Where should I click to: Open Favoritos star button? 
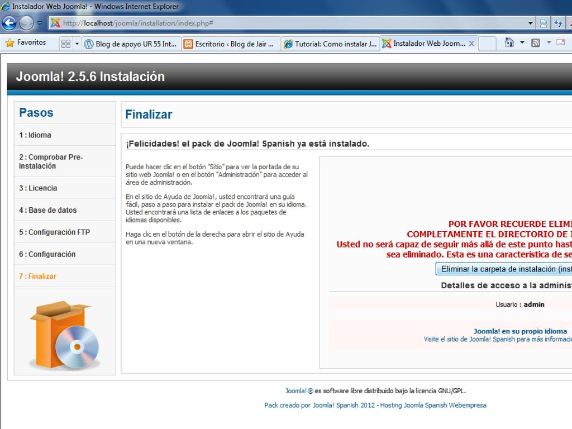26,42
